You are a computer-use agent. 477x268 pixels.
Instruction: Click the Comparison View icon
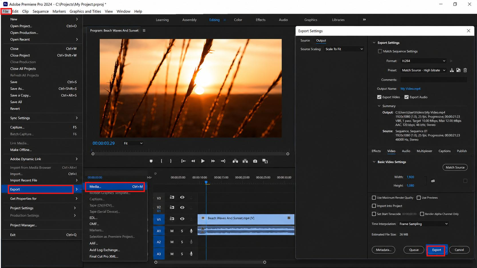click(x=265, y=161)
